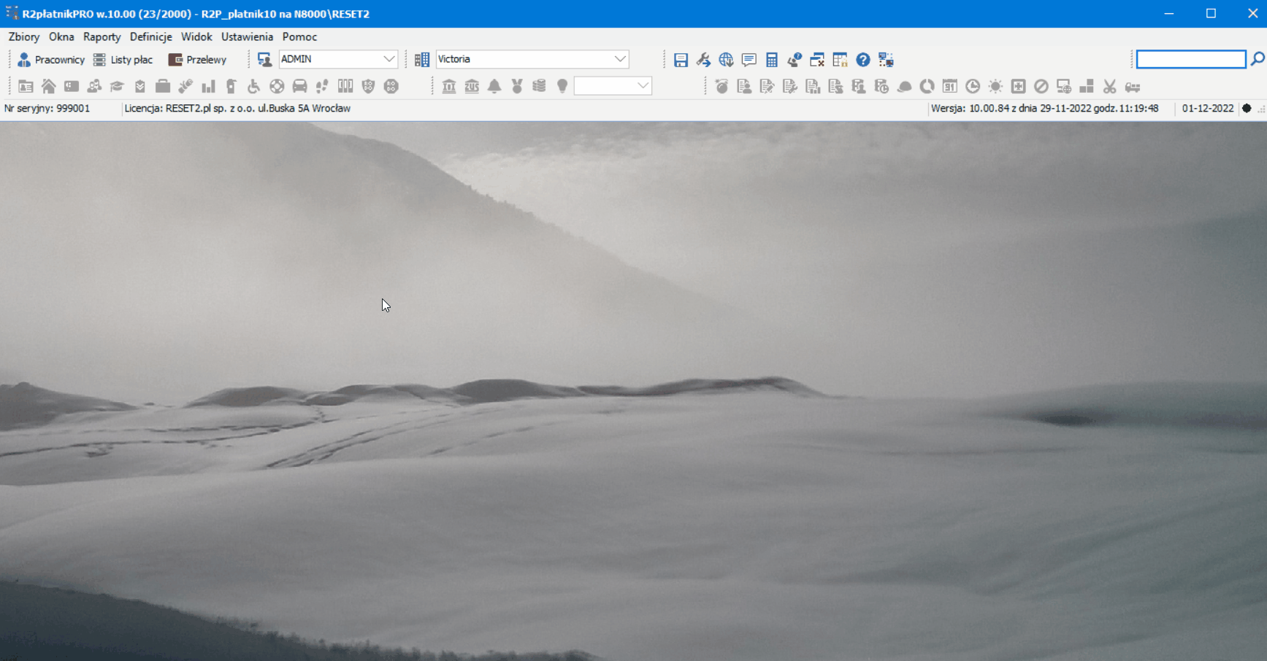Click the Nr seryjny: 999001 status text
1267x661 pixels.
click(x=47, y=108)
